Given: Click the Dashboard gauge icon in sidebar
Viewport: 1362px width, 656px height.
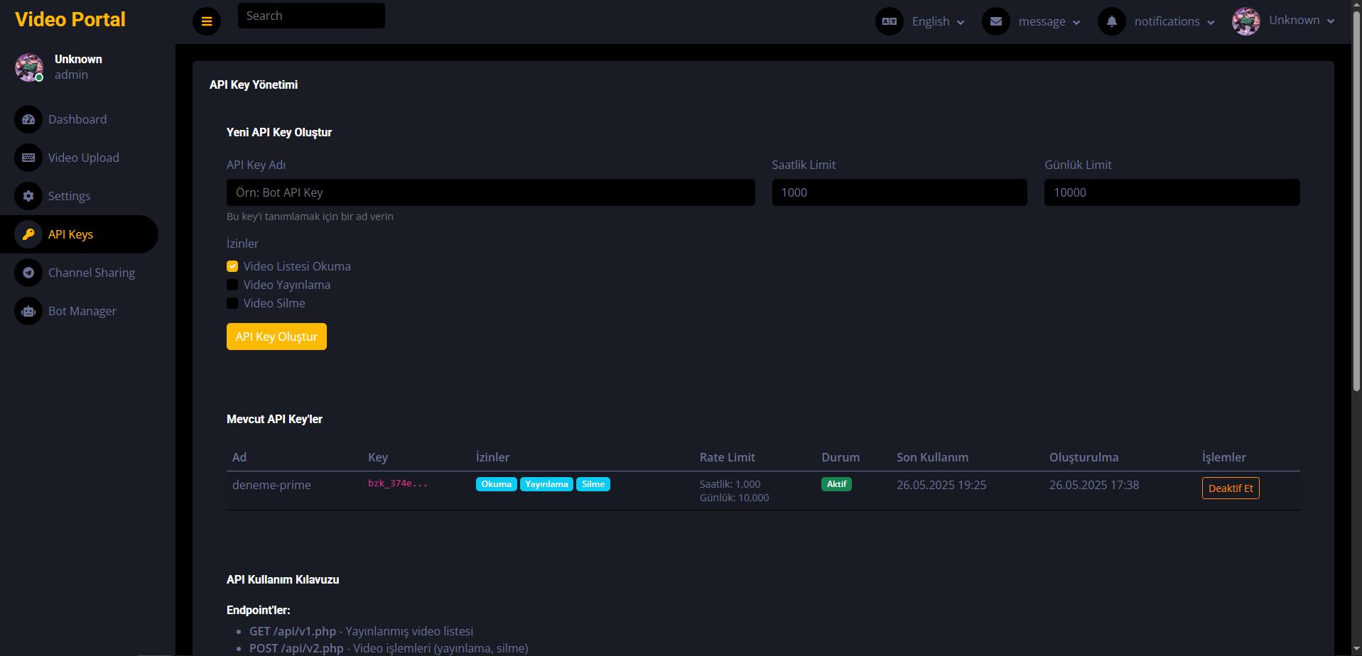Looking at the screenshot, I should (x=28, y=119).
